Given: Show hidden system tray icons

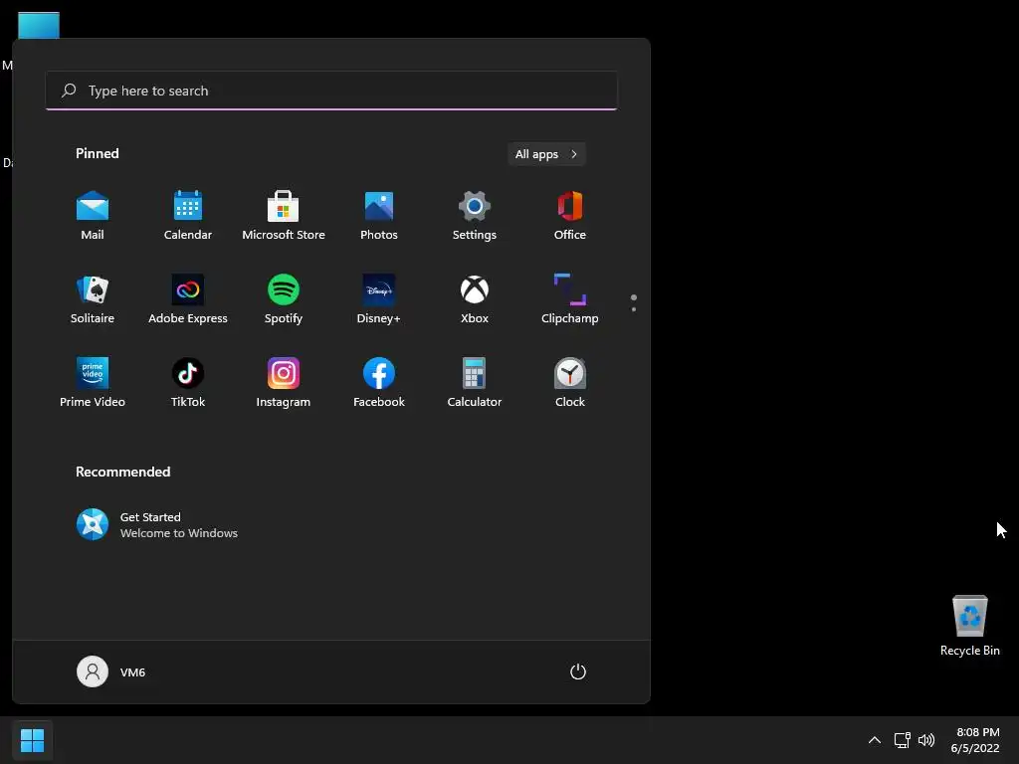Looking at the screenshot, I should [875, 740].
